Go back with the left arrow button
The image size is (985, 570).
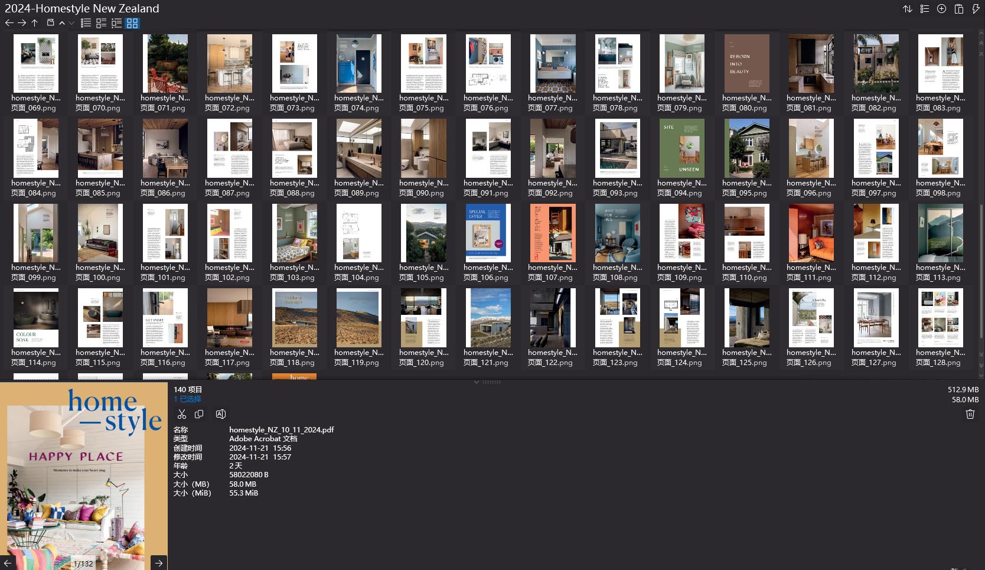[9, 23]
